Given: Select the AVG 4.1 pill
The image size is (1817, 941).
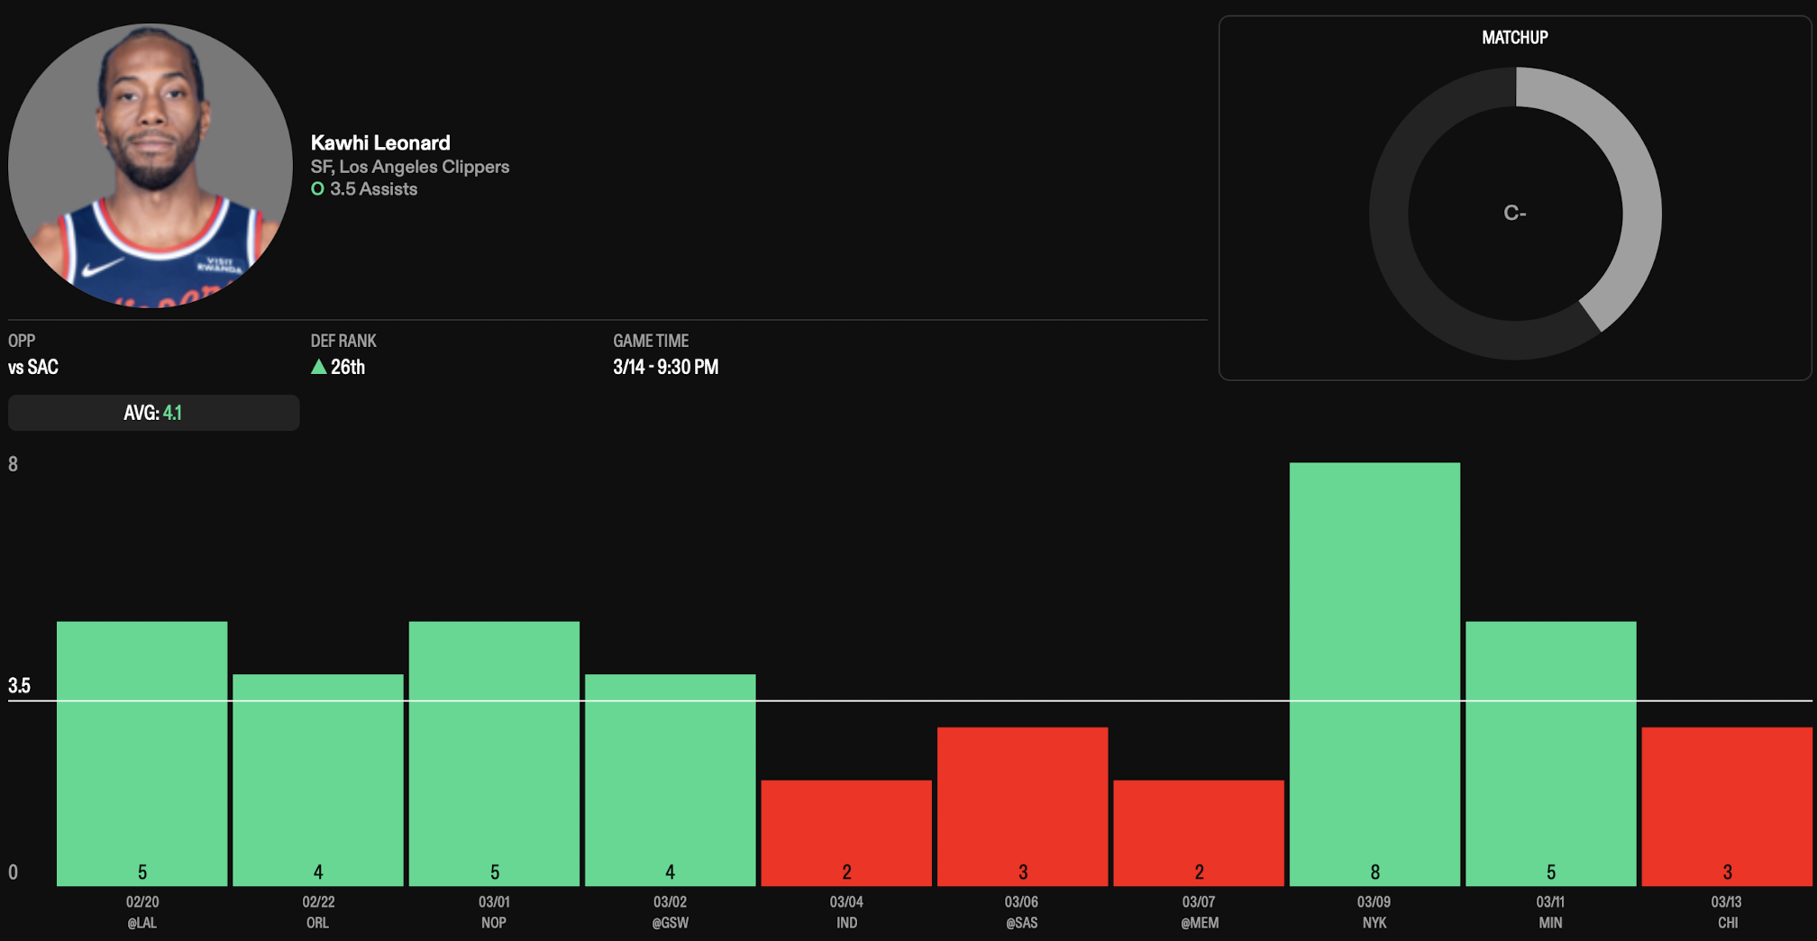Looking at the screenshot, I should pos(153,413).
